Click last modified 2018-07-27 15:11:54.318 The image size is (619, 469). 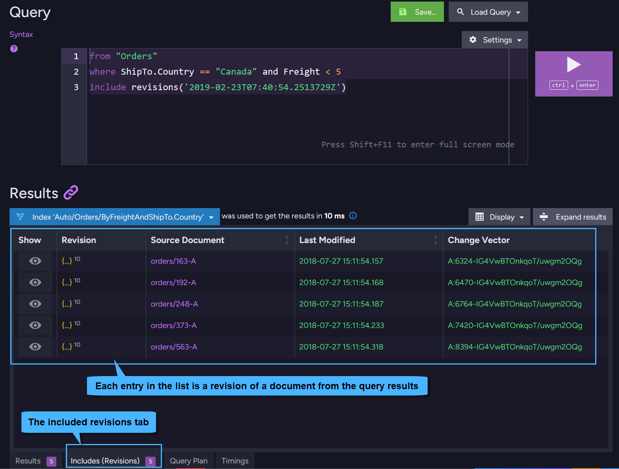pyautogui.click(x=341, y=347)
